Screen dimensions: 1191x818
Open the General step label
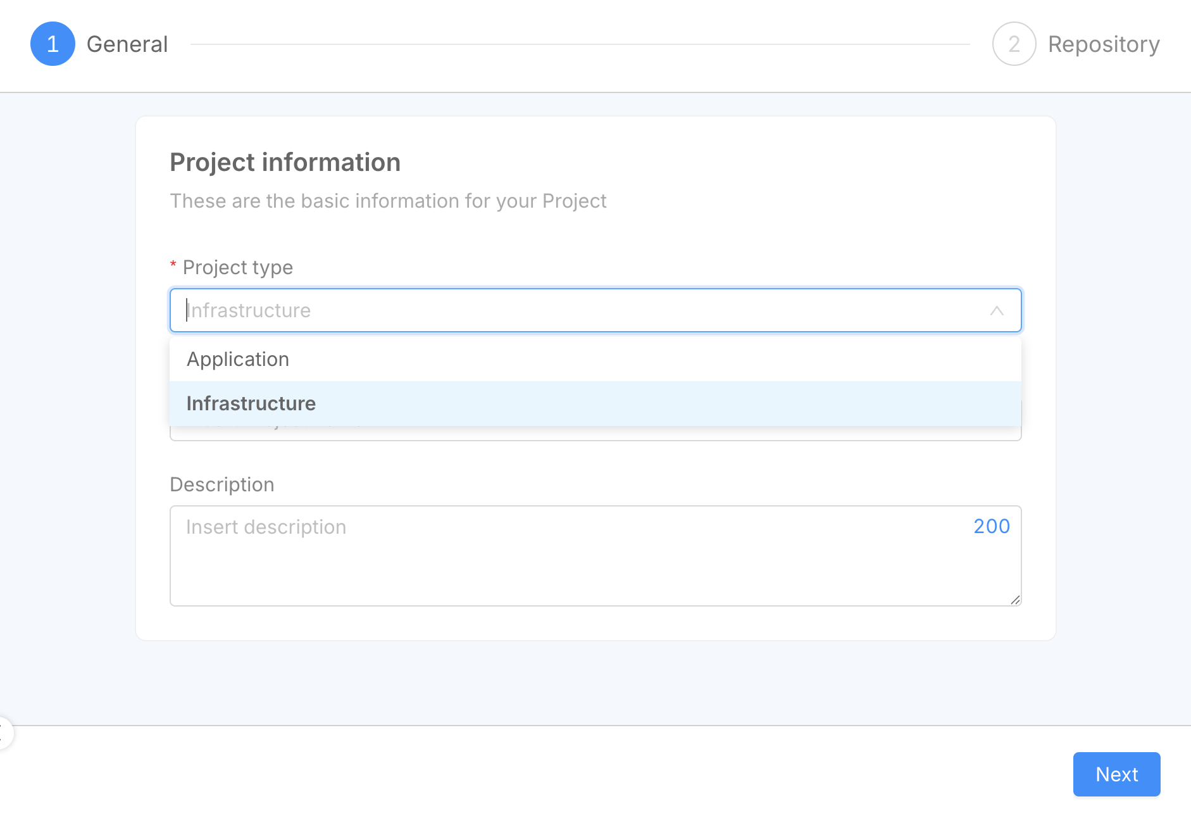coord(127,44)
